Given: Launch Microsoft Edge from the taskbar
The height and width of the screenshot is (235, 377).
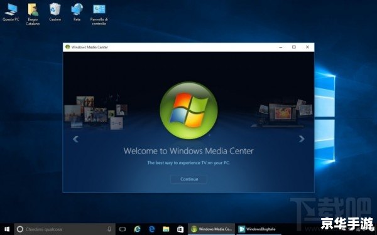Looking at the screenshot, I should pyautogui.click(x=151, y=229).
